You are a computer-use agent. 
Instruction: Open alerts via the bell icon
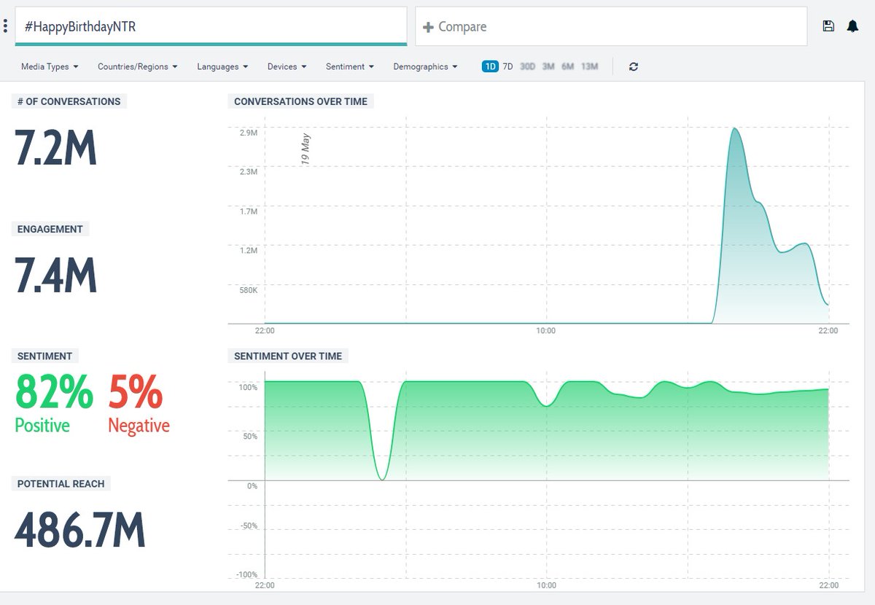click(852, 26)
